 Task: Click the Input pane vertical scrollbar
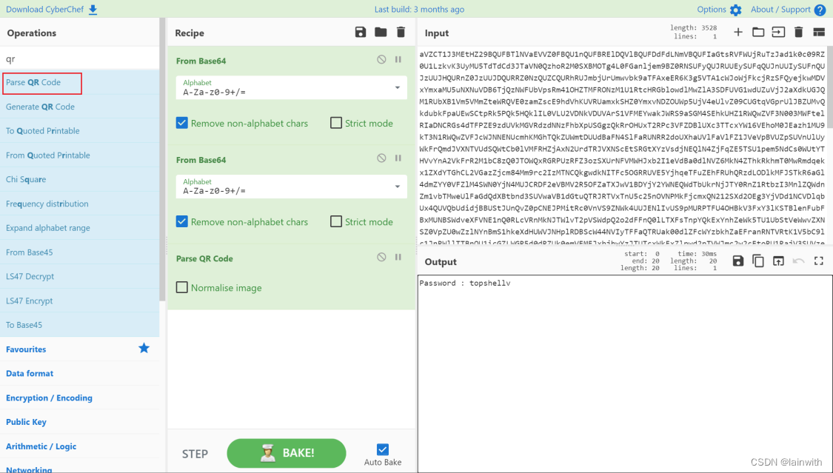coord(830,87)
